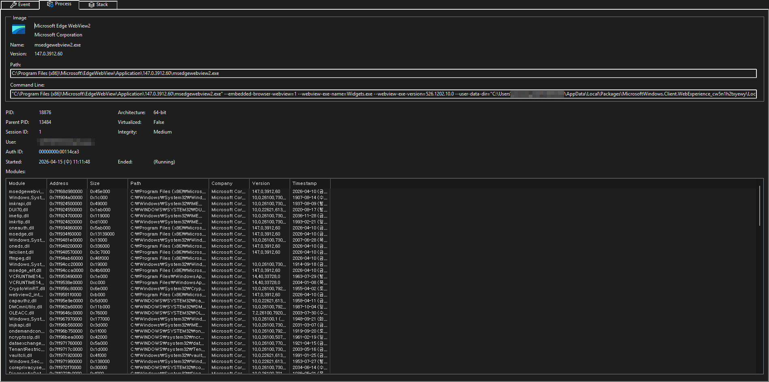Select the capauthz.dll module row
The height and width of the screenshot is (382, 769).
(168, 301)
